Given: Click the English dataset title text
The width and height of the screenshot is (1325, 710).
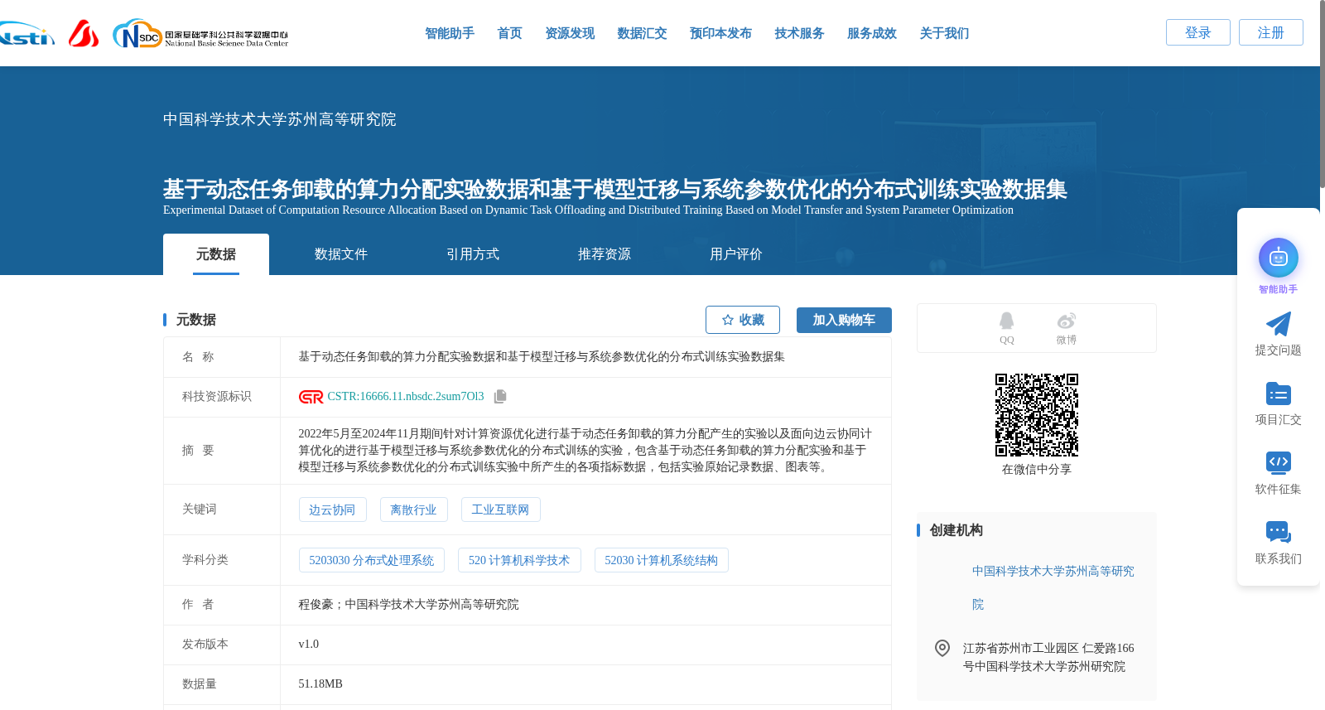Looking at the screenshot, I should click(x=588, y=210).
